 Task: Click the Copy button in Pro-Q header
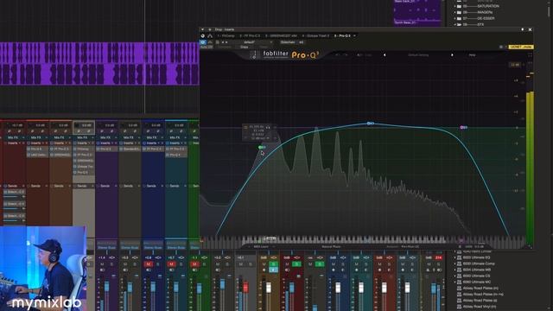369,55
